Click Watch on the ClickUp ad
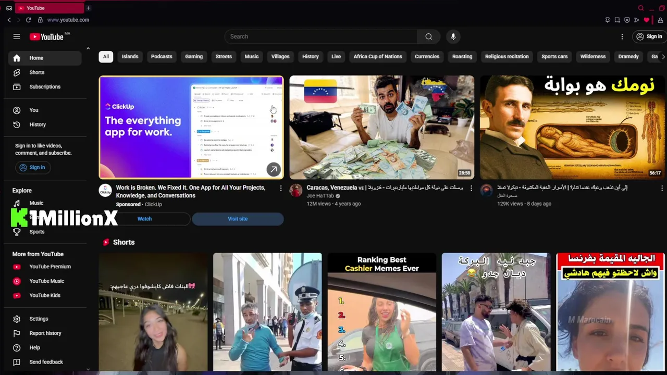The height and width of the screenshot is (375, 667). pyautogui.click(x=144, y=219)
